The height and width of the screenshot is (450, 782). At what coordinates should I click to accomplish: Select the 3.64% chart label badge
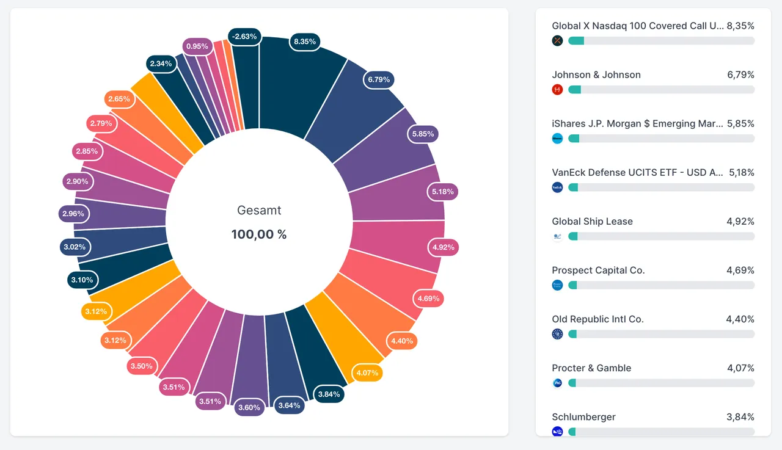(x=290, y=405)
